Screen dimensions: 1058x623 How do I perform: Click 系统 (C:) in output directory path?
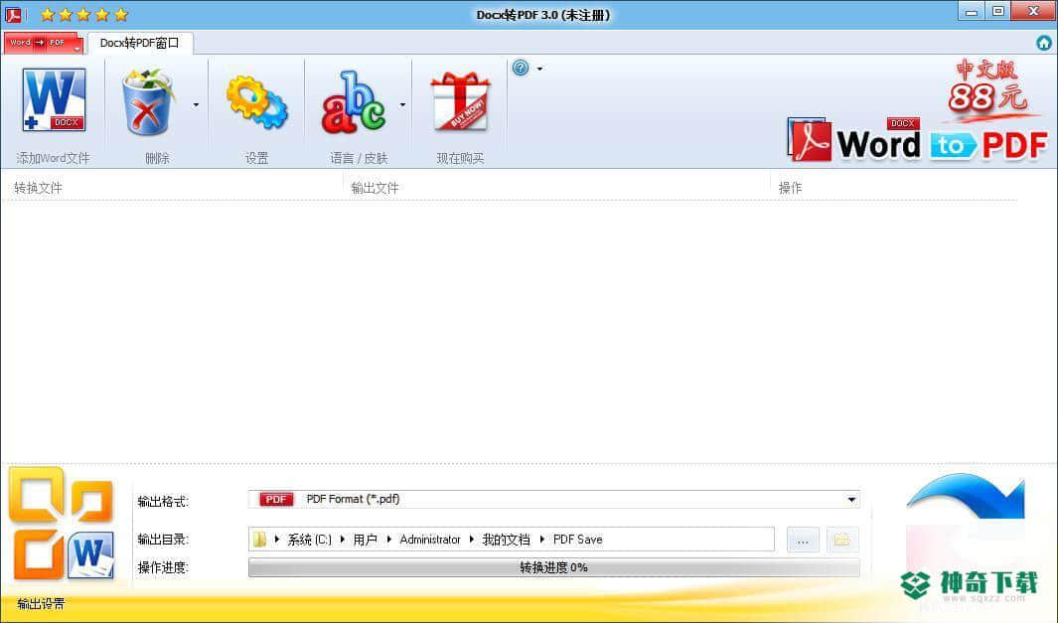(x=310, y=540)
